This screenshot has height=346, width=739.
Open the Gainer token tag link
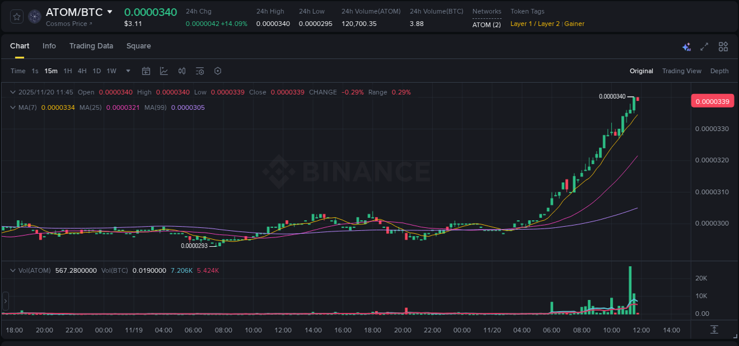(574, 24)
